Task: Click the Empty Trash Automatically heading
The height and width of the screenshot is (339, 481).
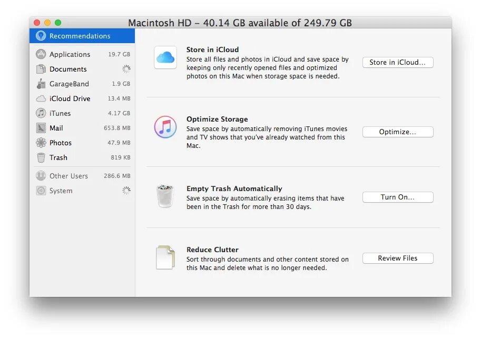Action: click(x=234, y=189)
